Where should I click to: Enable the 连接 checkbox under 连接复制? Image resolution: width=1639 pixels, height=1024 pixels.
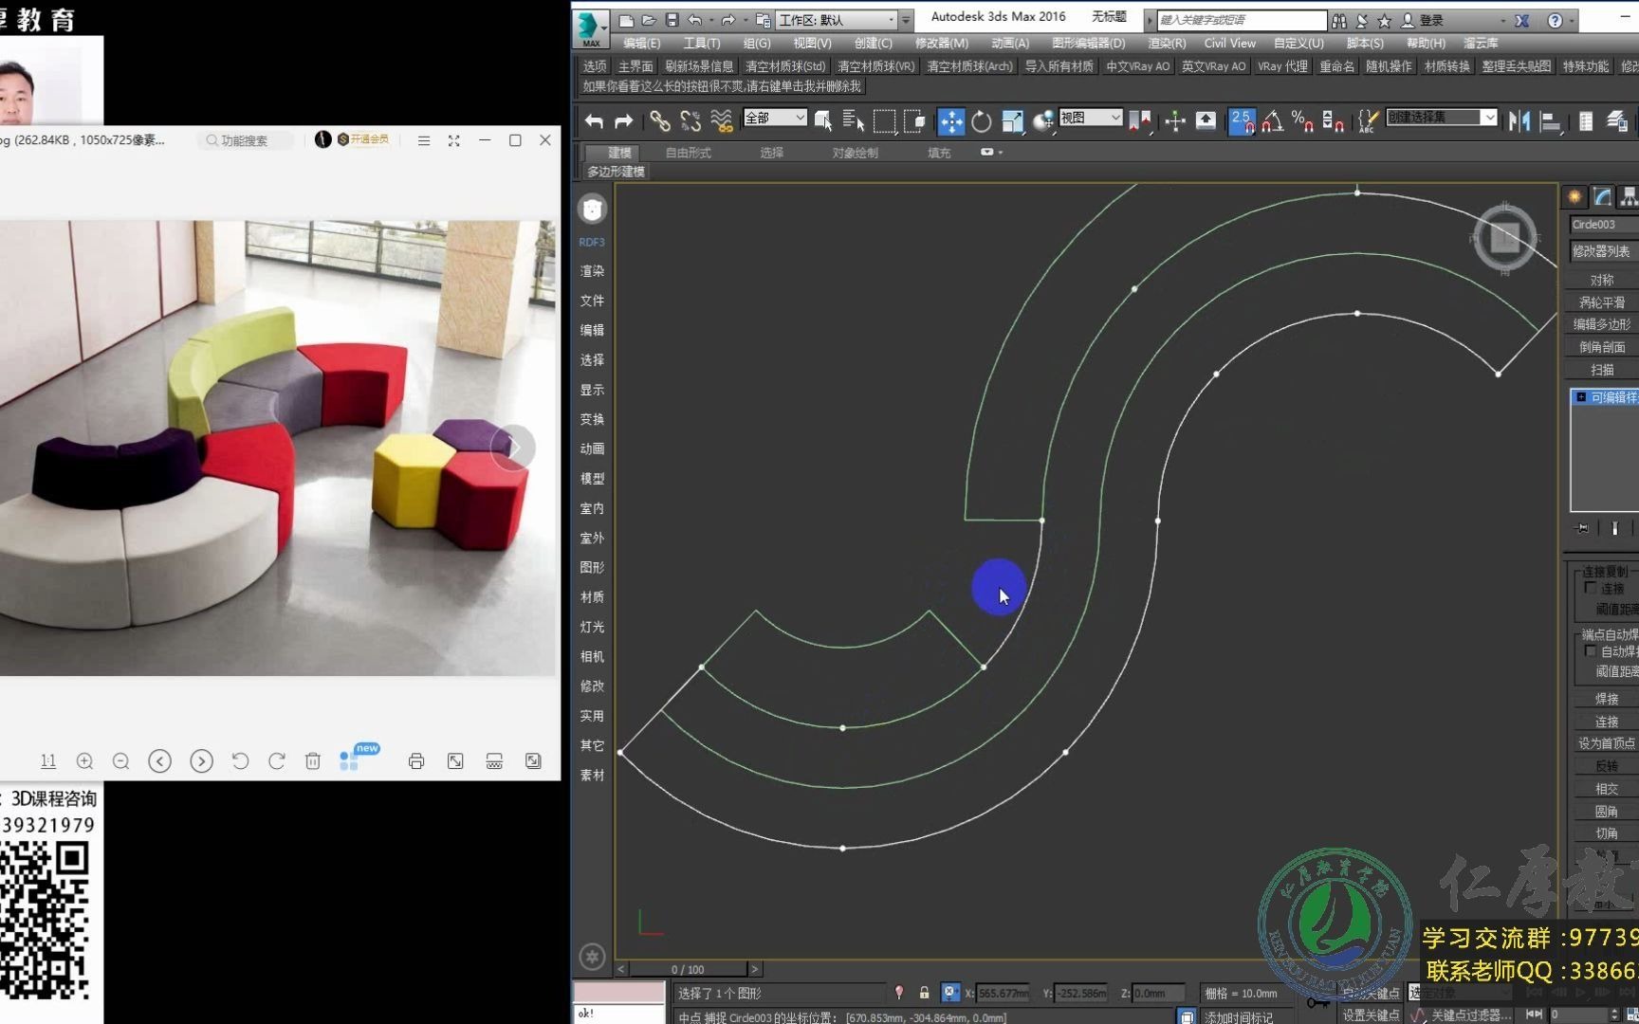coord(1592,588)
